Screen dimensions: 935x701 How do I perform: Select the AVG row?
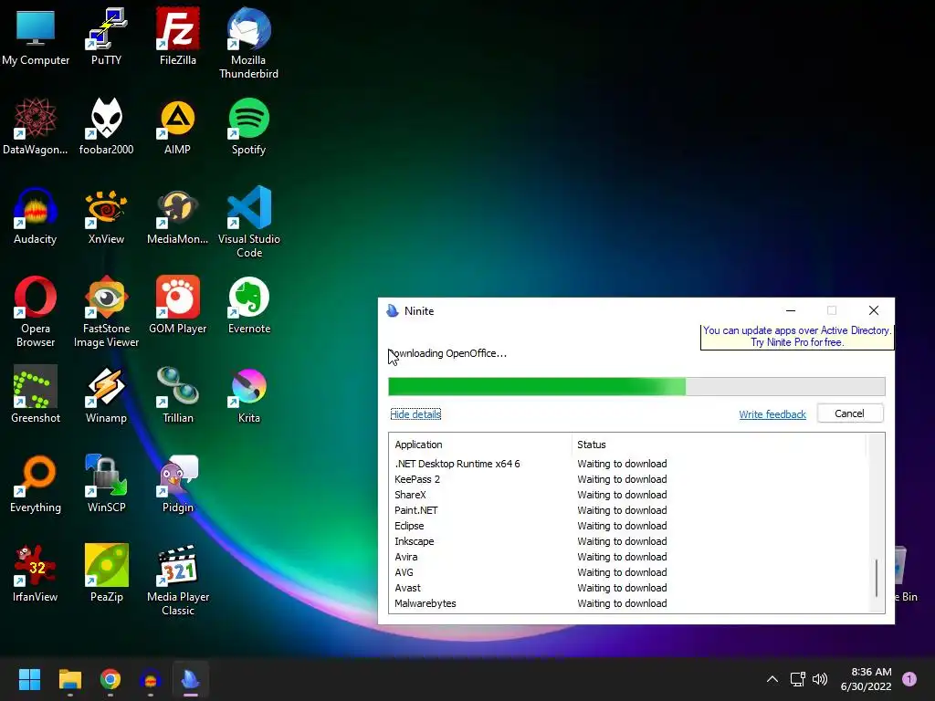click(628, 572)
